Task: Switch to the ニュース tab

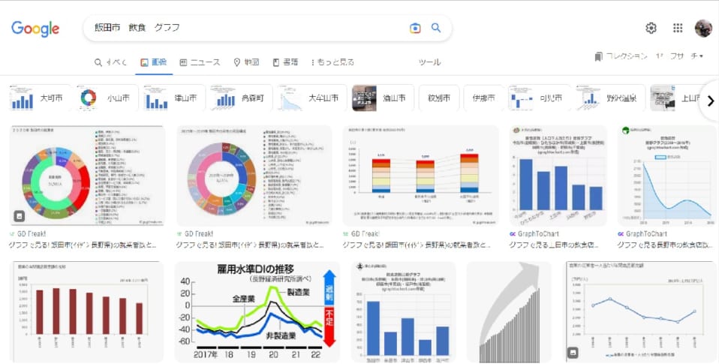Action: point(200,62)
